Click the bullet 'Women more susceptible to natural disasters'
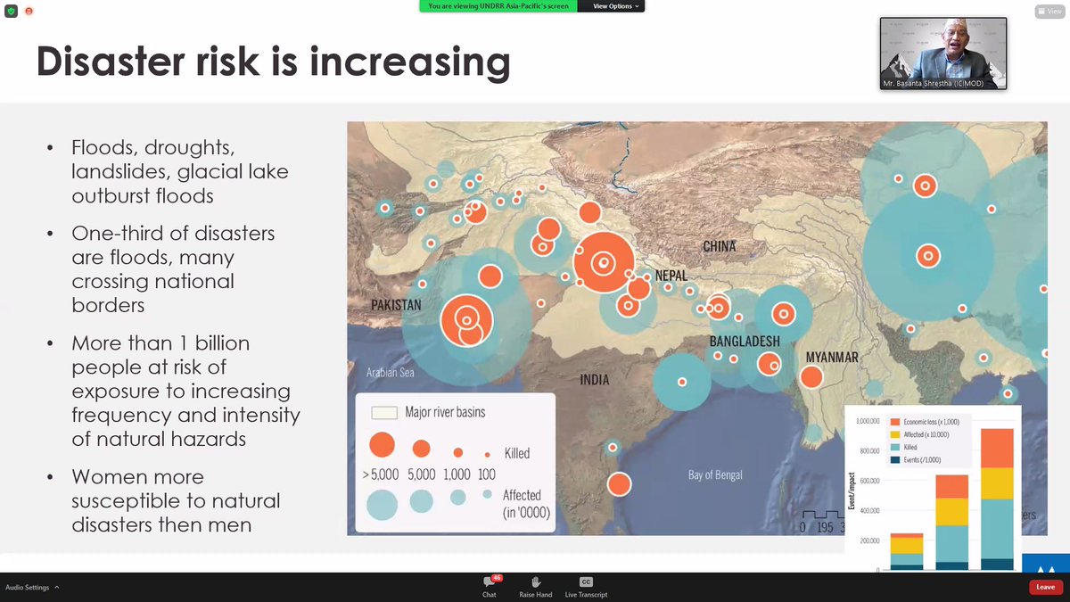Viewport: 1070px width, 602px height. (x=176, y=501)
